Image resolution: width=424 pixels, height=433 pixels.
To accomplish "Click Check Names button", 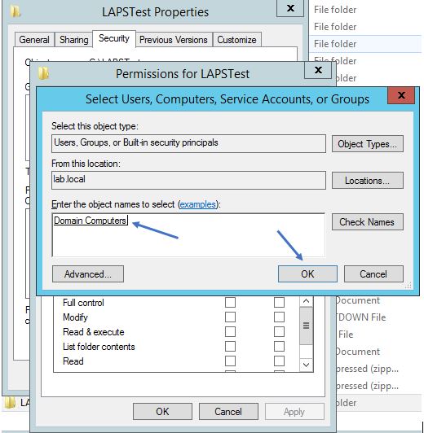I will click(367, 221).
